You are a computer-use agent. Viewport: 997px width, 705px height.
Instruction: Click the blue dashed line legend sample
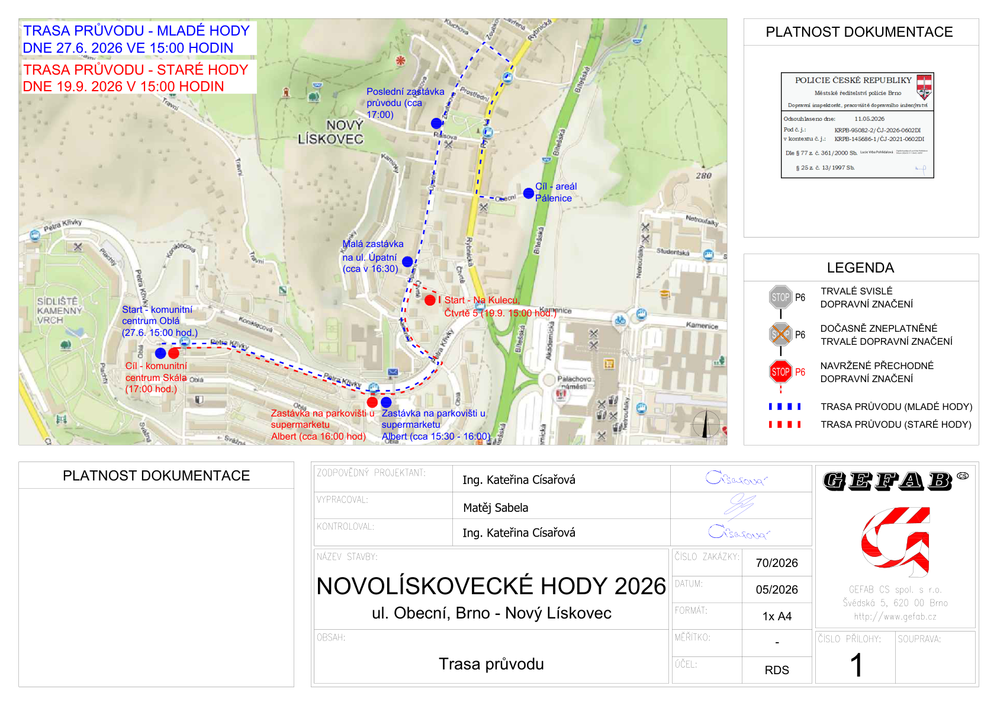(x=784, y=406)
